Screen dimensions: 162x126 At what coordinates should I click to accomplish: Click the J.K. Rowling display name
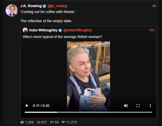[x=31, y=6]
